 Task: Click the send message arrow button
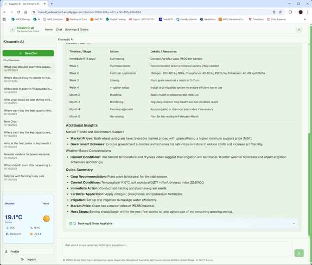click(x=299, y=253)
